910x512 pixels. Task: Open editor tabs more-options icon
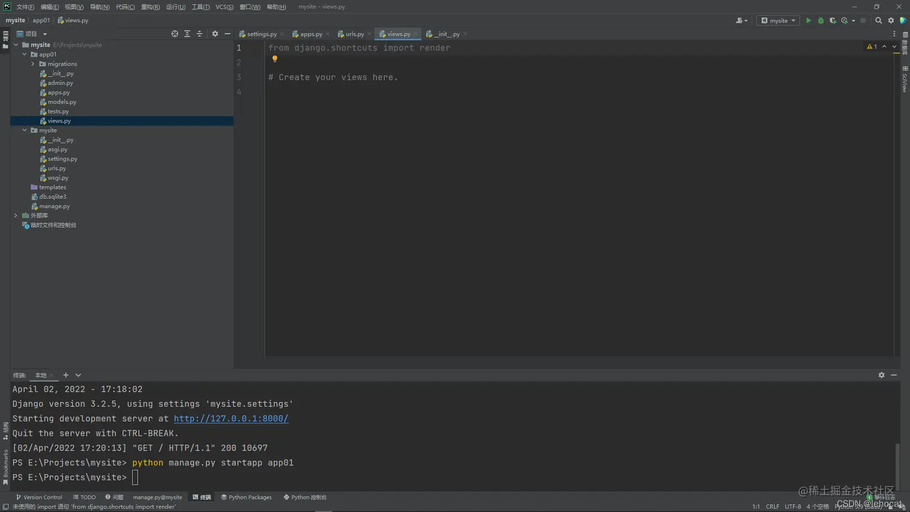pos(894,34)
